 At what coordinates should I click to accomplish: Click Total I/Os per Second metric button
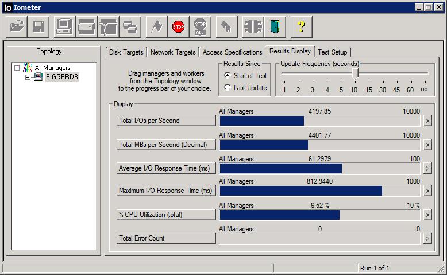click(x=166, y=121)
